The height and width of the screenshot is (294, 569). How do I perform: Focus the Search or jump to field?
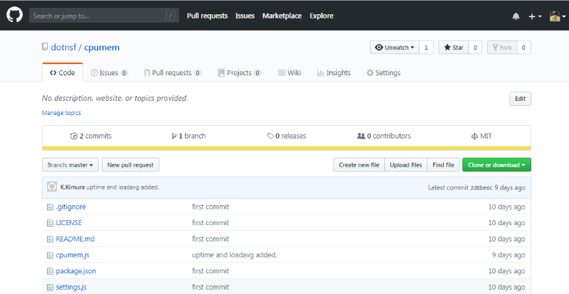pos(100,16)
